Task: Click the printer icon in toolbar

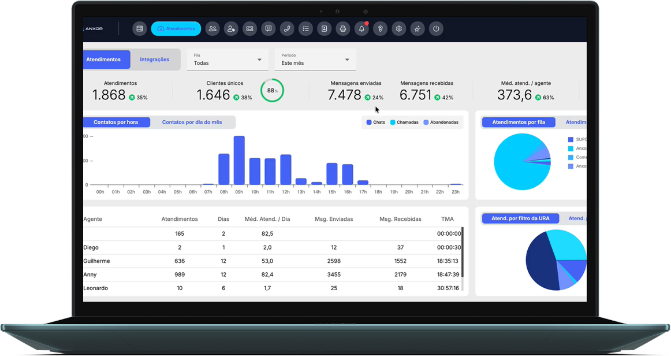Action: (343, 29)
